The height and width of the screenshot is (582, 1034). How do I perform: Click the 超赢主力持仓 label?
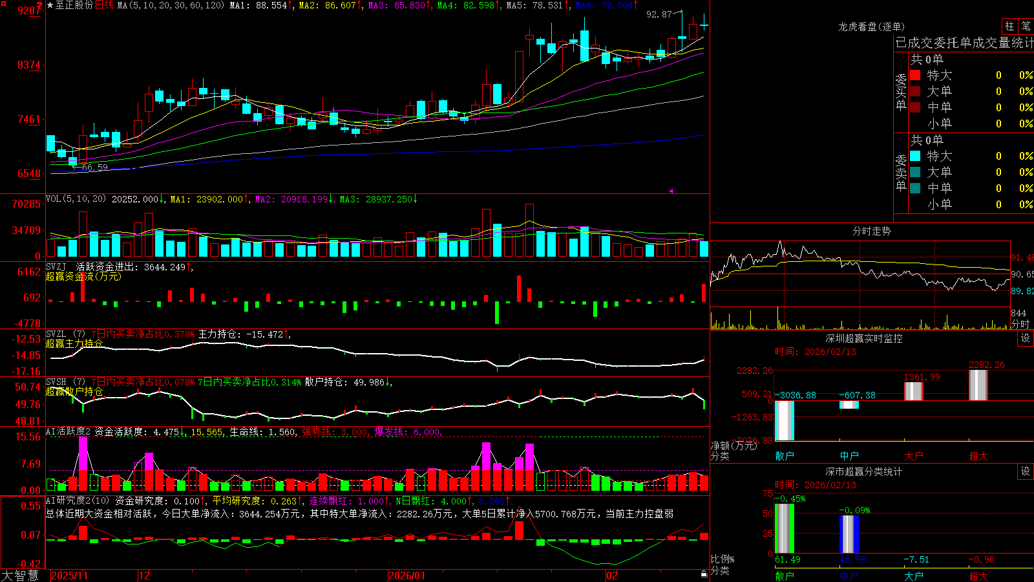(x=74, y=343)
